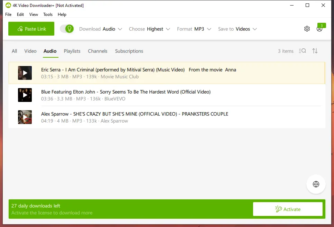Play the Blue Featuring Elton John video
The width and height of the screenshot is (334, 227).
click(25, 95)
